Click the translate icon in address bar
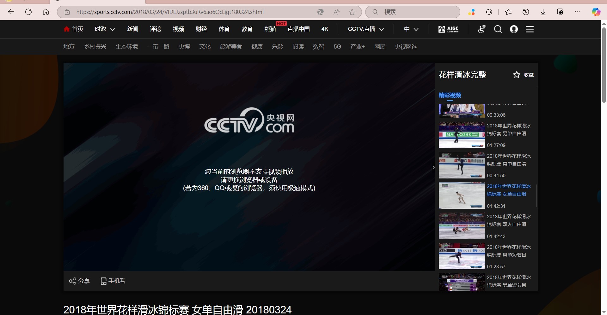 coord(321,12)
